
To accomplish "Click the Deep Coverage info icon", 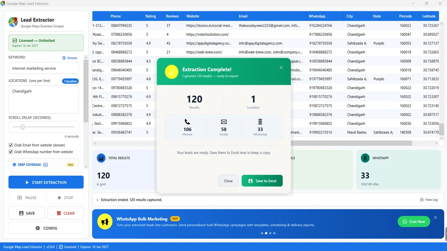I will point(45,165).
